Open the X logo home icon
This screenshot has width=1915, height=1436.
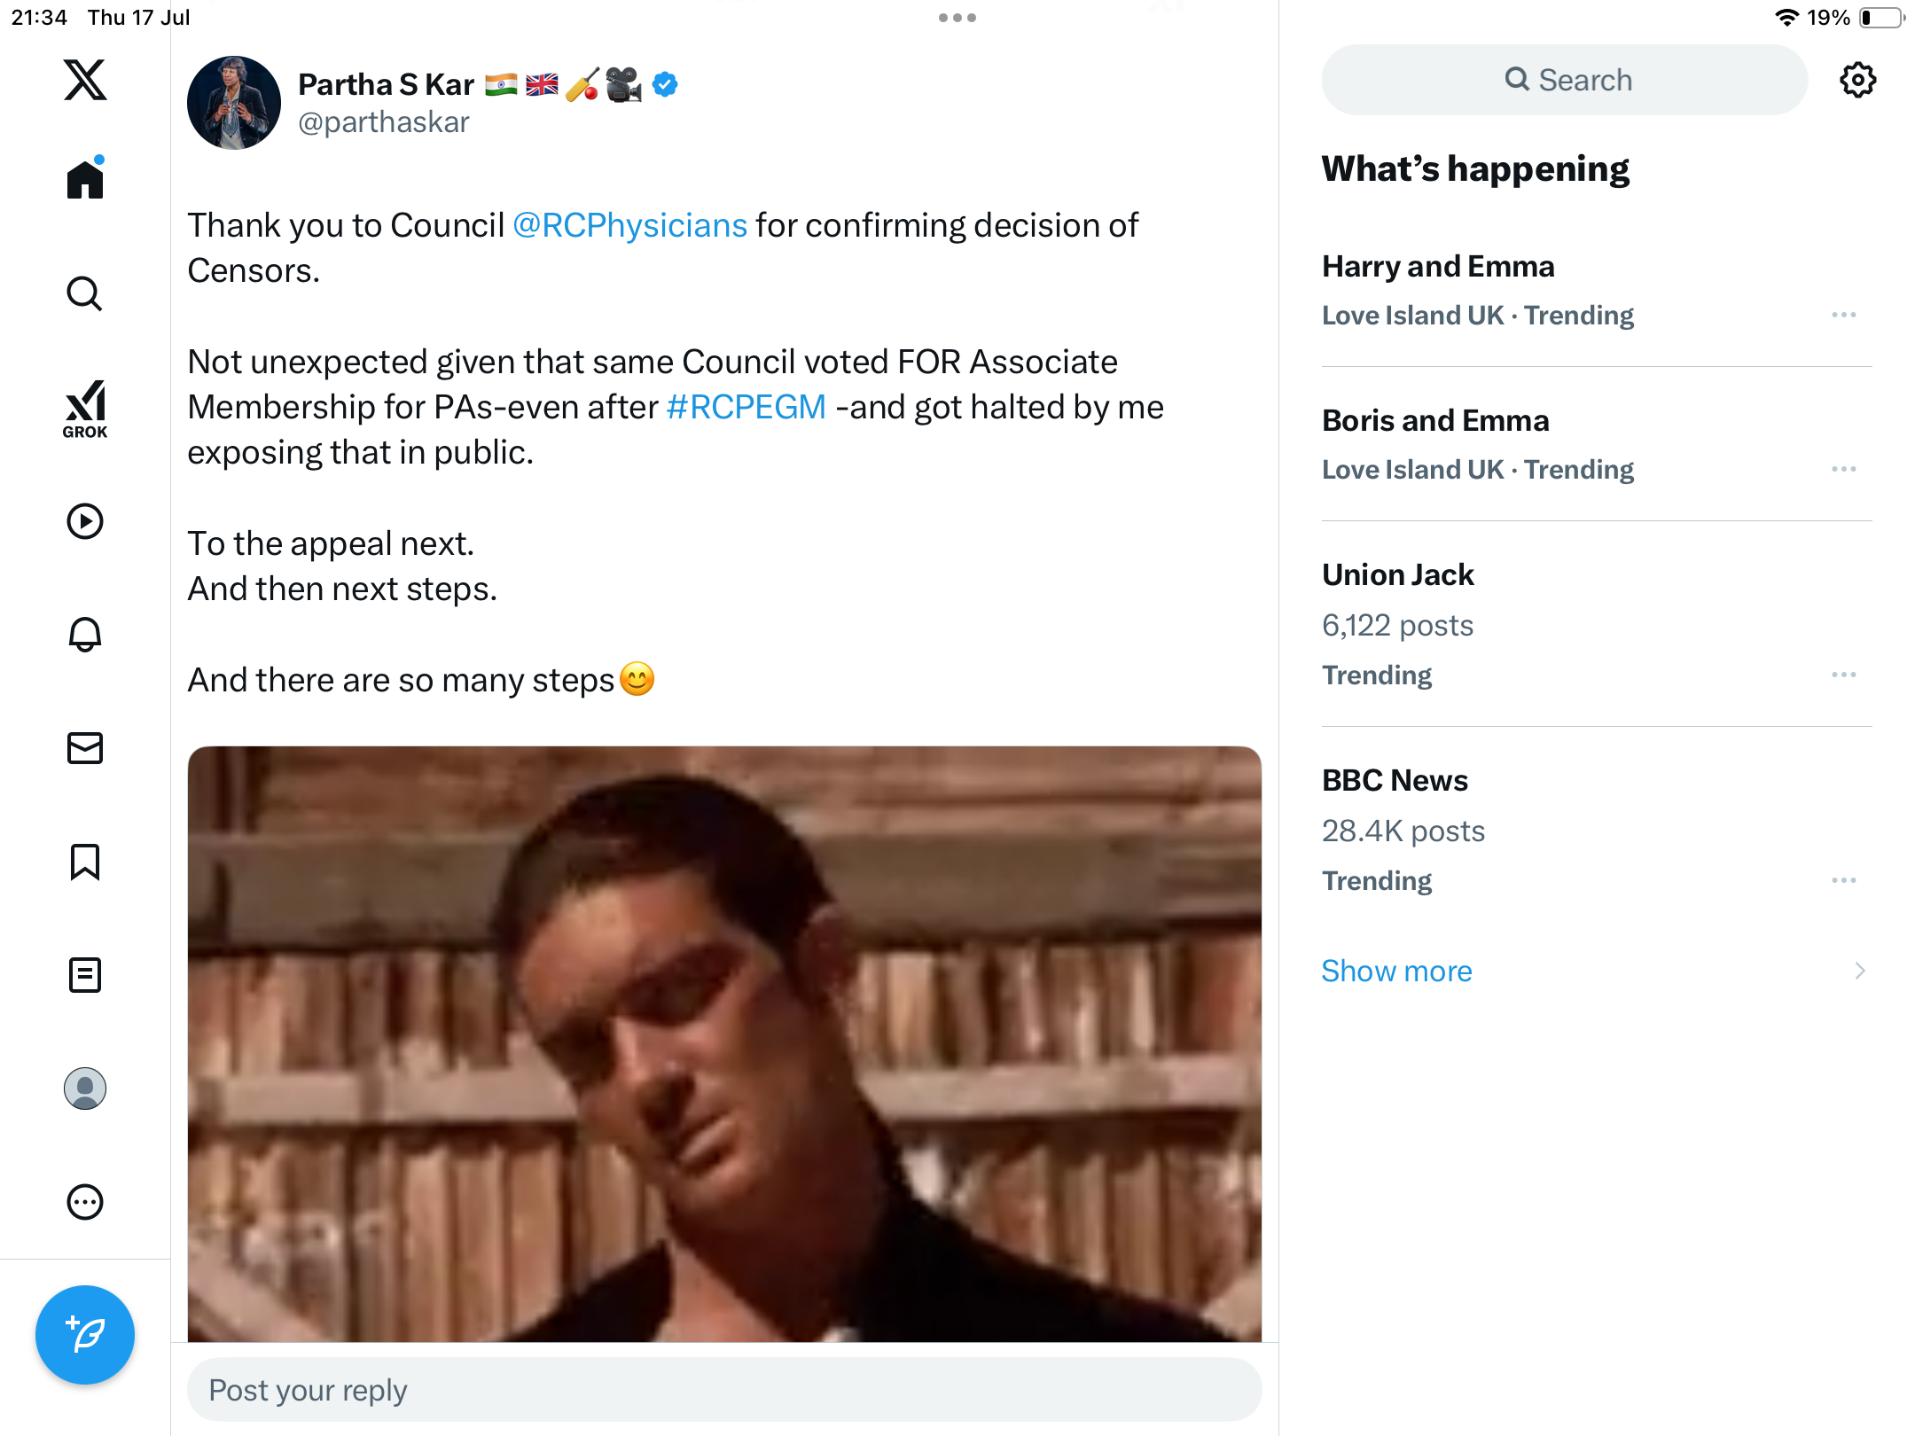point(85,80)
